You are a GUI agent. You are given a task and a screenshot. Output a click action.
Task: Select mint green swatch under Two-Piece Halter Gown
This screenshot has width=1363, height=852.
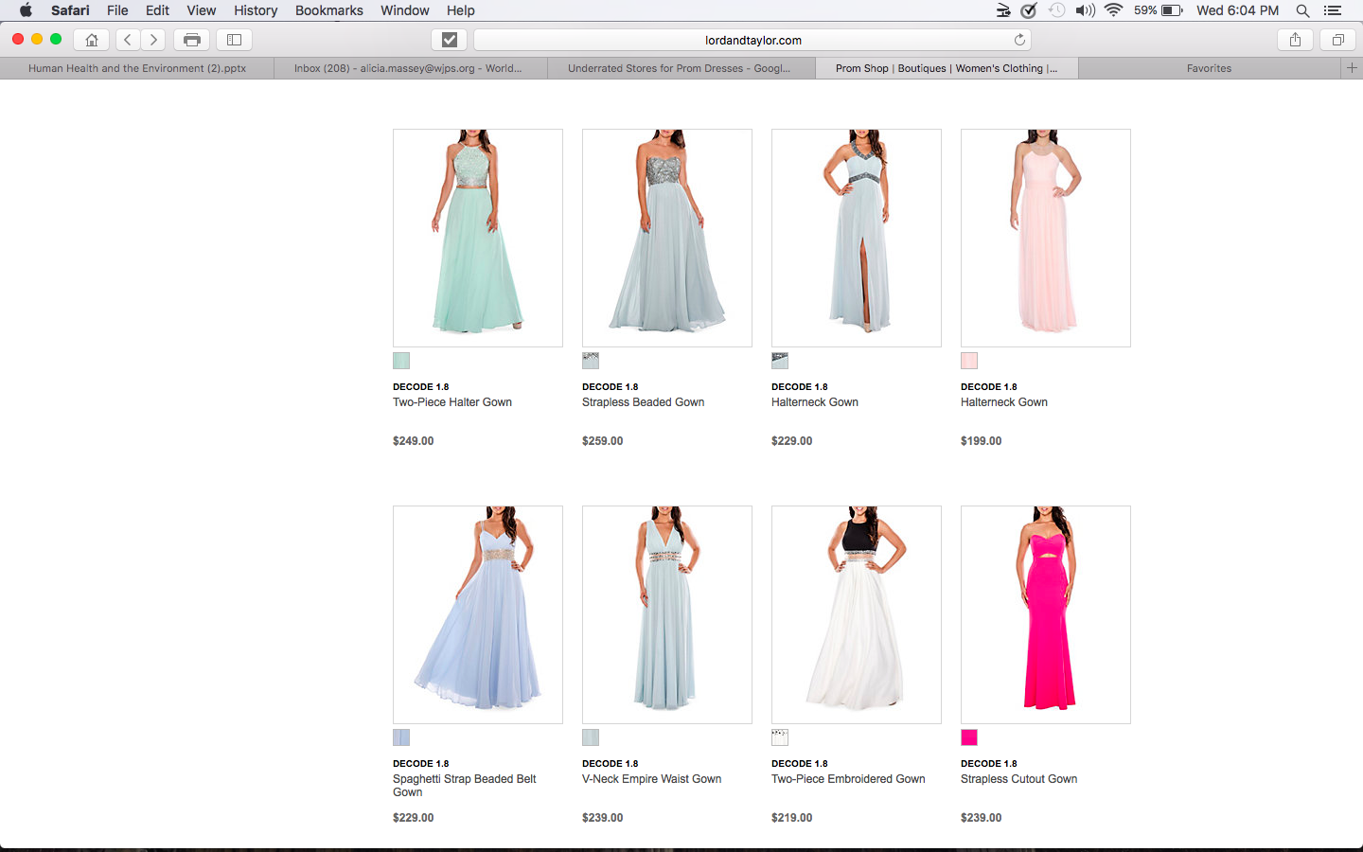pyautogui.click(x=401, y=361)
